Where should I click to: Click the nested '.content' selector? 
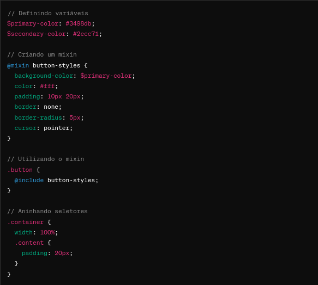[29, 243]
